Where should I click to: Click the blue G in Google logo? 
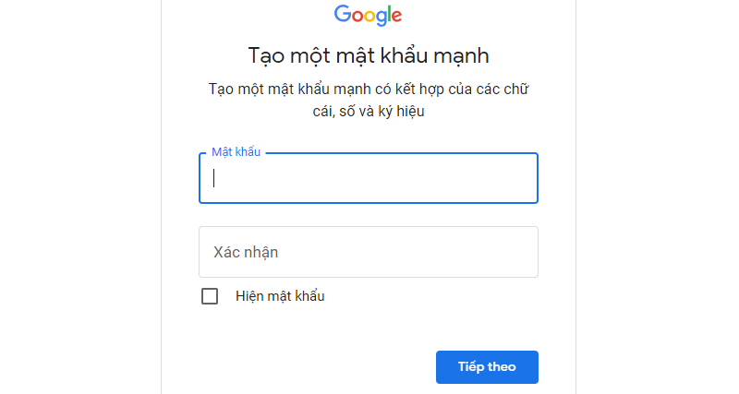click(343, 14)
